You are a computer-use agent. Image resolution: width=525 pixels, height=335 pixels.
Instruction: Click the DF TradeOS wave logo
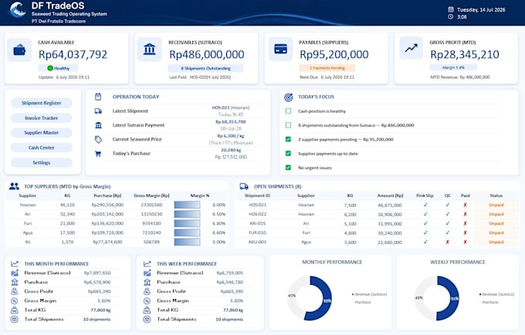pos(17,10)
